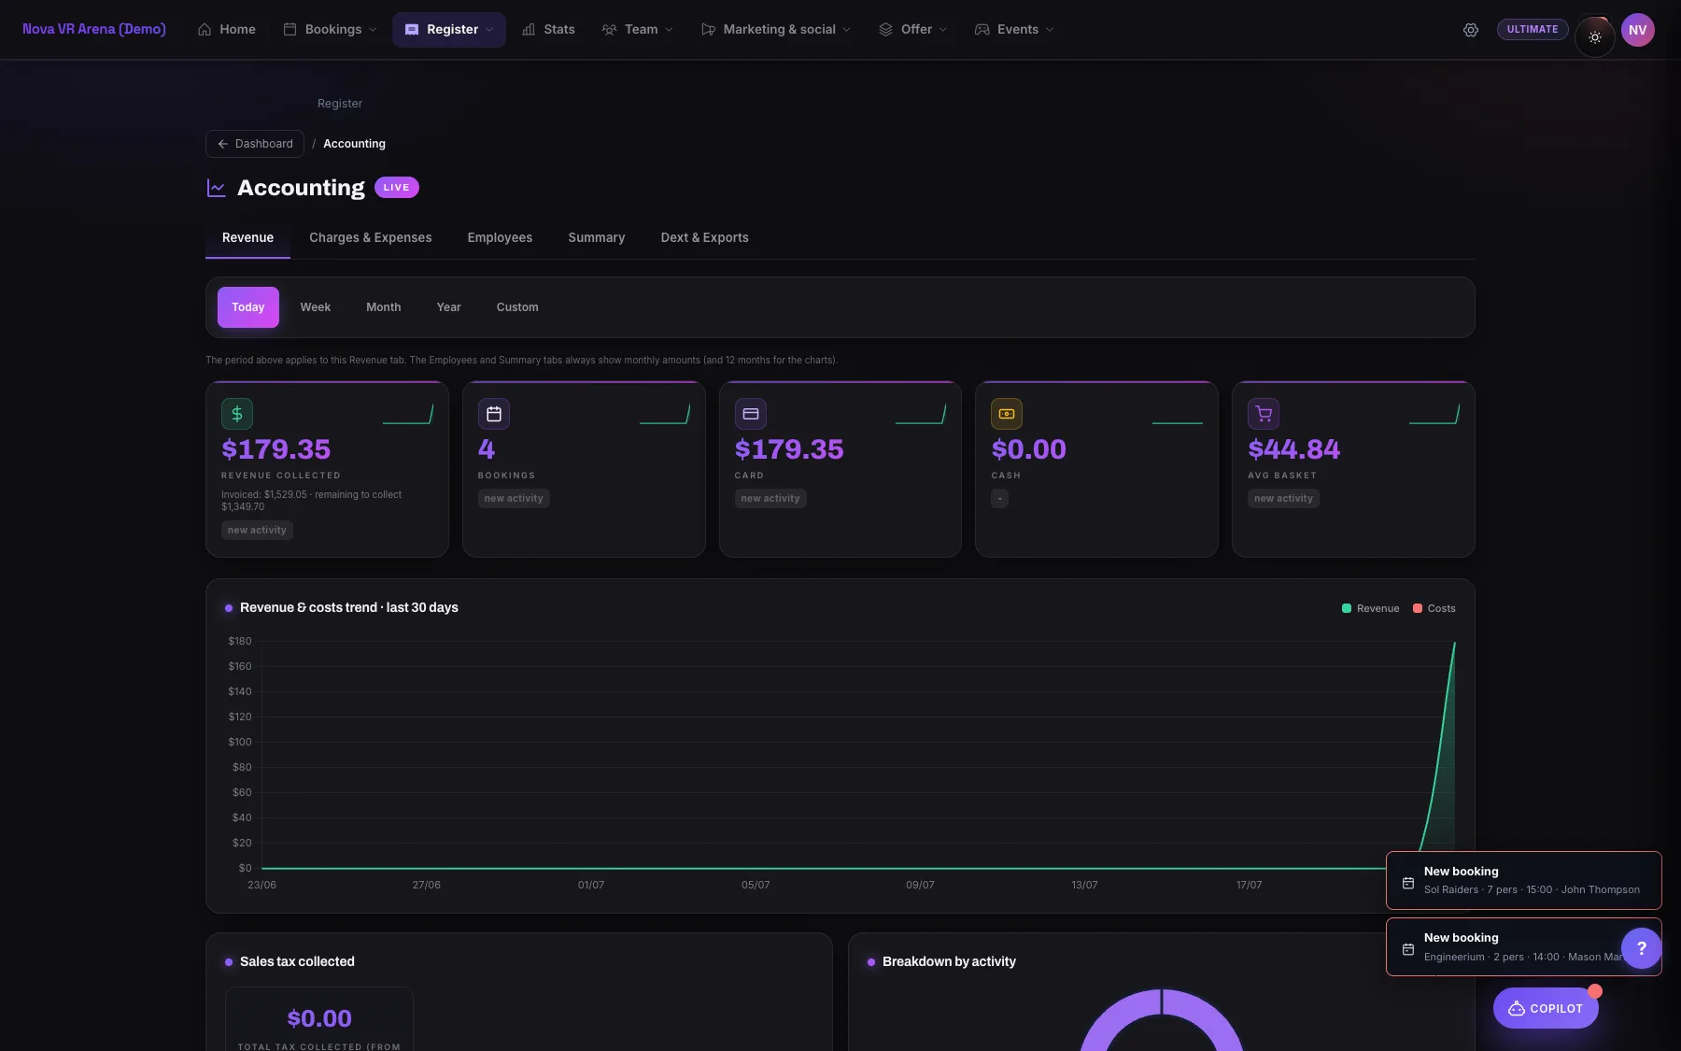The width and height of the screenshot is (1681, 1051).
Task: Switch to the Revenue tab
Action: (x=247, y=238)
